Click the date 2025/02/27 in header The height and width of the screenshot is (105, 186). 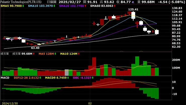pos(70,2)
